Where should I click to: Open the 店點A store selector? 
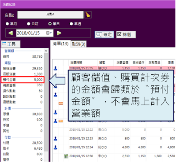click(x=50, y=15)
